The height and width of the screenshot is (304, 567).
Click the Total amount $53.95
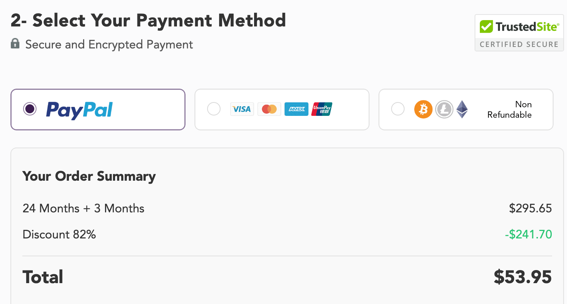point(523,277)
